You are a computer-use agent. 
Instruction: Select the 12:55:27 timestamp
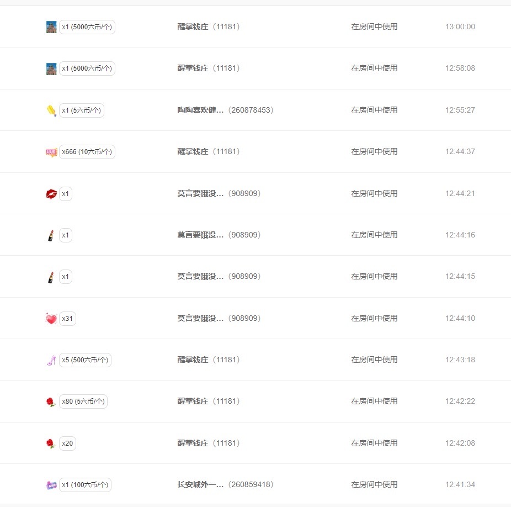(x=460, y=110)
